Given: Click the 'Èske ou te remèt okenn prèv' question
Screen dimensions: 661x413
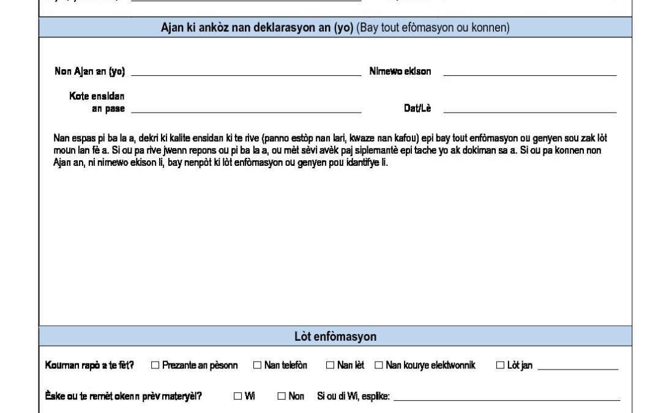Looking at the screenshot, I should [124, 396].
